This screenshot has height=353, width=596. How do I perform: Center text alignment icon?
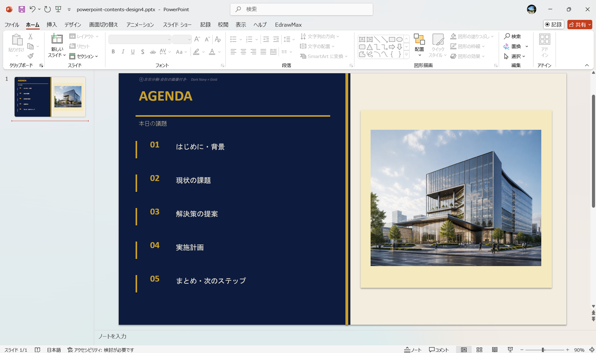pos(243,52)
